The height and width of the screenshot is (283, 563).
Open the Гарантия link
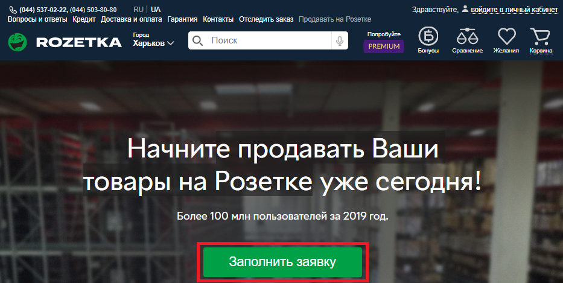[x=182, y=19]
